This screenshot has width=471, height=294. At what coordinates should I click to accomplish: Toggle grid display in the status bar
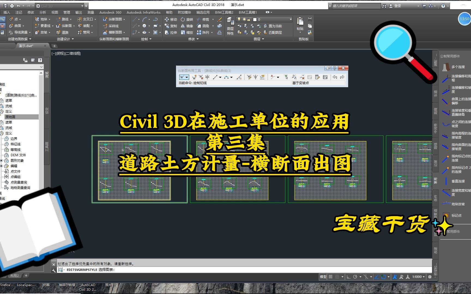(x=331, y=277)
